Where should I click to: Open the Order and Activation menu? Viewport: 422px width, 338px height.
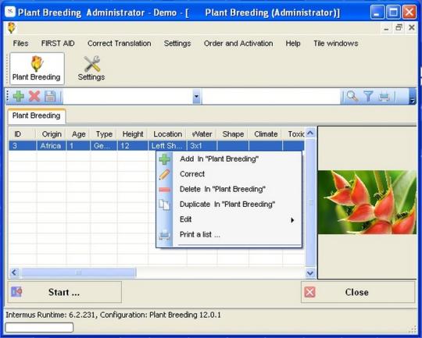[238, 43]
